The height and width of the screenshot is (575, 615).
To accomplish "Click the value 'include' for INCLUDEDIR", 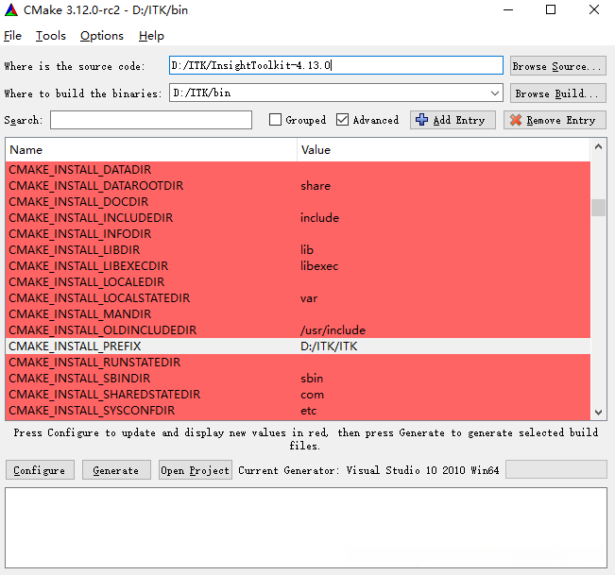I will pos(319,217).
